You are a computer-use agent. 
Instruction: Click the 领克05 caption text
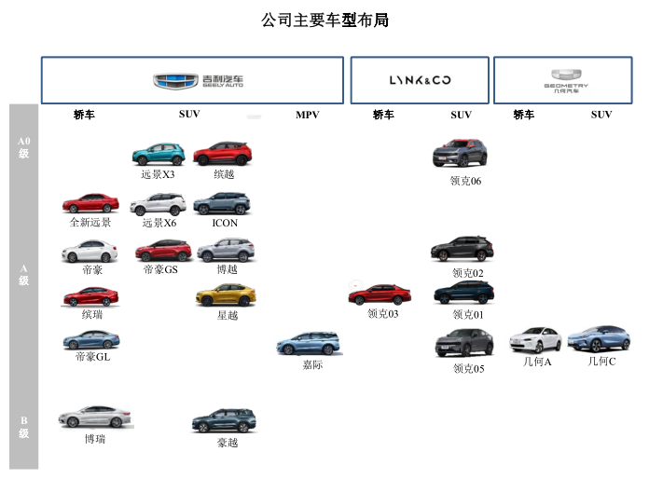468,369
